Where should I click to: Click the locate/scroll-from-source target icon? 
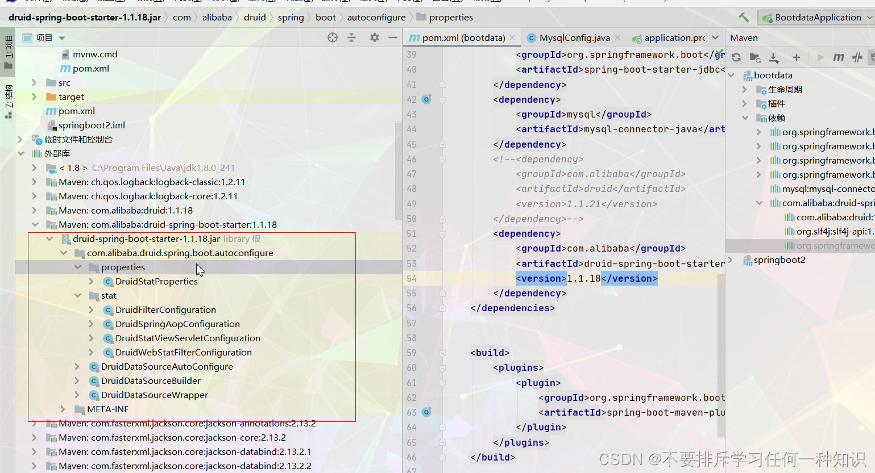(333, 37)
